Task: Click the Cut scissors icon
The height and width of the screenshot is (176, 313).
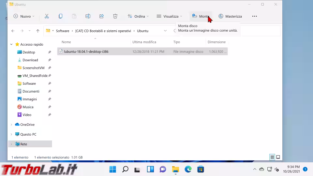Action: point(47,16)
